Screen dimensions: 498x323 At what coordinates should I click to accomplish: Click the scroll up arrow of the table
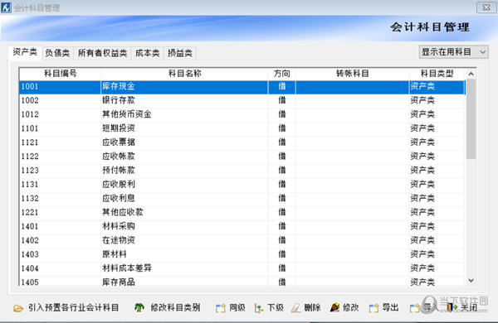pos(471,74)
